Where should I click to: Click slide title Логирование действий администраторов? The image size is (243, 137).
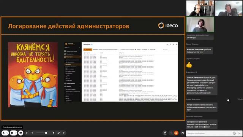[68, 26]
